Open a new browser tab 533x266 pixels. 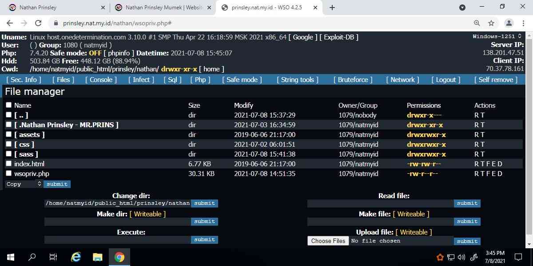click(x=332, y=8)
